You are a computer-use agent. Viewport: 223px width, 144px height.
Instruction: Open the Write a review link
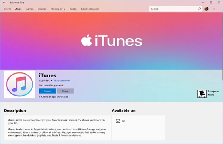click(62, 80)
